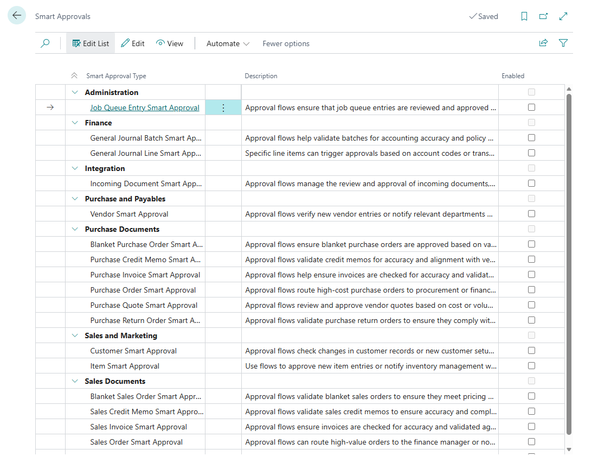Expand to full screen with the arrow icon
The width and height of the screenshot is (598, 456).
pyautogui.click(x=563, y=16)
